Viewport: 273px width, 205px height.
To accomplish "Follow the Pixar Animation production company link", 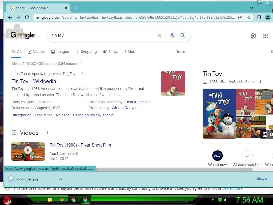I will [x=140, y=102].
